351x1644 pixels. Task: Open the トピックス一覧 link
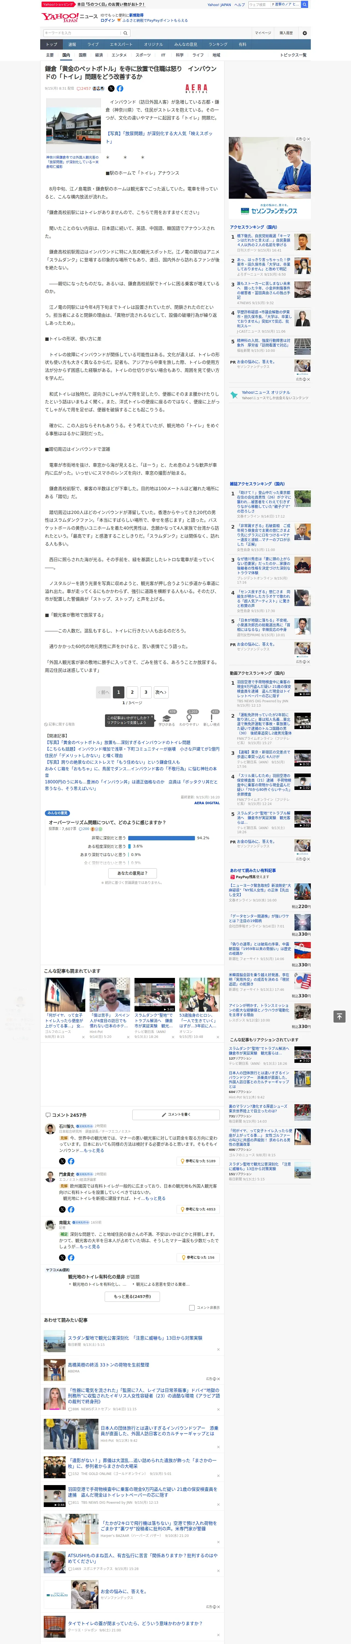pos(293,55)
